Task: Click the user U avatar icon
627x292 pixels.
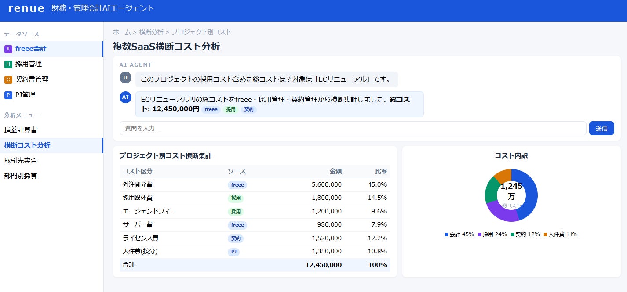Action: 125,78
